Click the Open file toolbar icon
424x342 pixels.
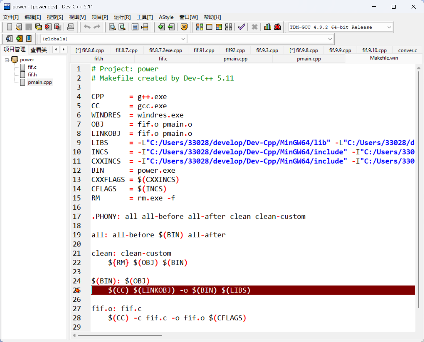19,27
